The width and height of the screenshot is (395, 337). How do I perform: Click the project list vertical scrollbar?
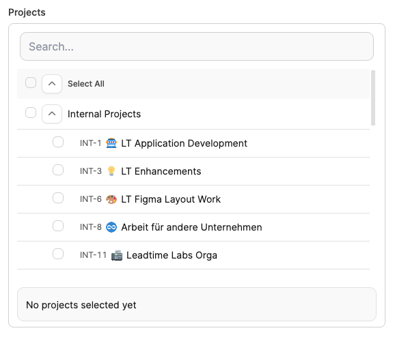[373, 98]
